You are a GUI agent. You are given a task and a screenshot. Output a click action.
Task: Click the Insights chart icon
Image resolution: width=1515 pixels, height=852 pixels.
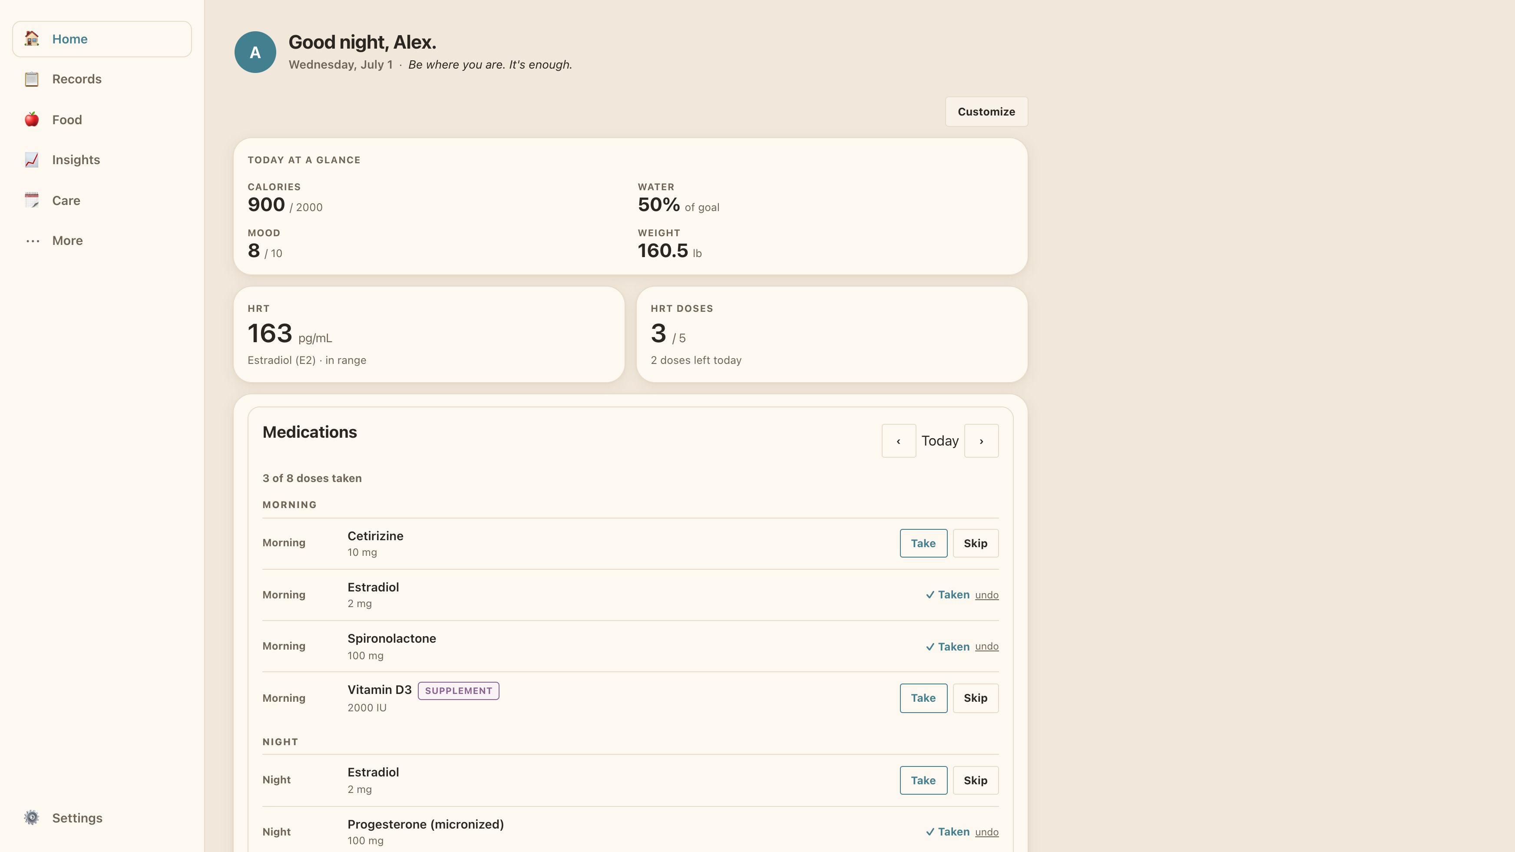(32, 160)
